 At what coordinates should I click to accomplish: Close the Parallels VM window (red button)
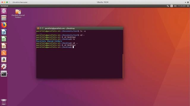pyautogui.click(x=2, y=2)
